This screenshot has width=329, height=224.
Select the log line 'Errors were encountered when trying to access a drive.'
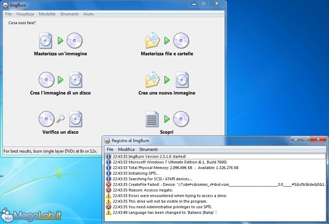215,196
